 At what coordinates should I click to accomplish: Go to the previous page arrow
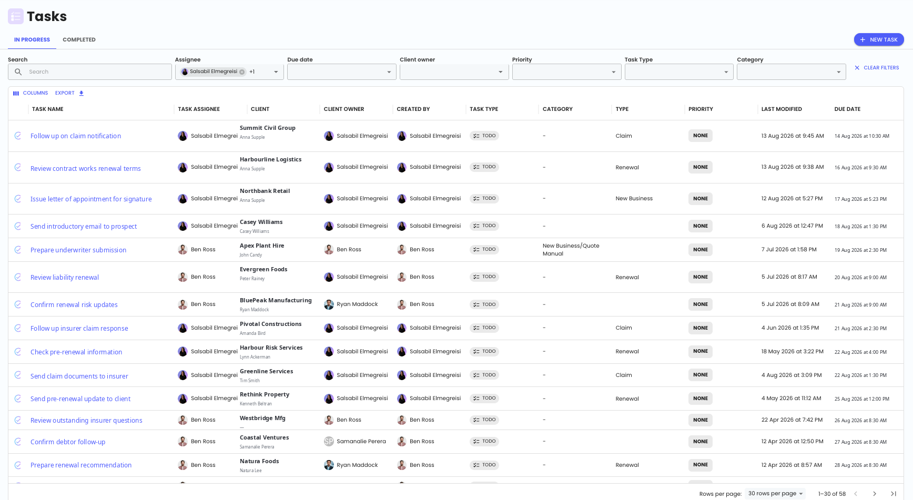pos(856,494)
